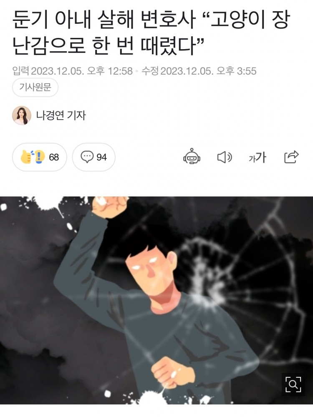Open the 기사원문 original article button
The height and width of the screenshot is (417, 313).
35,87
